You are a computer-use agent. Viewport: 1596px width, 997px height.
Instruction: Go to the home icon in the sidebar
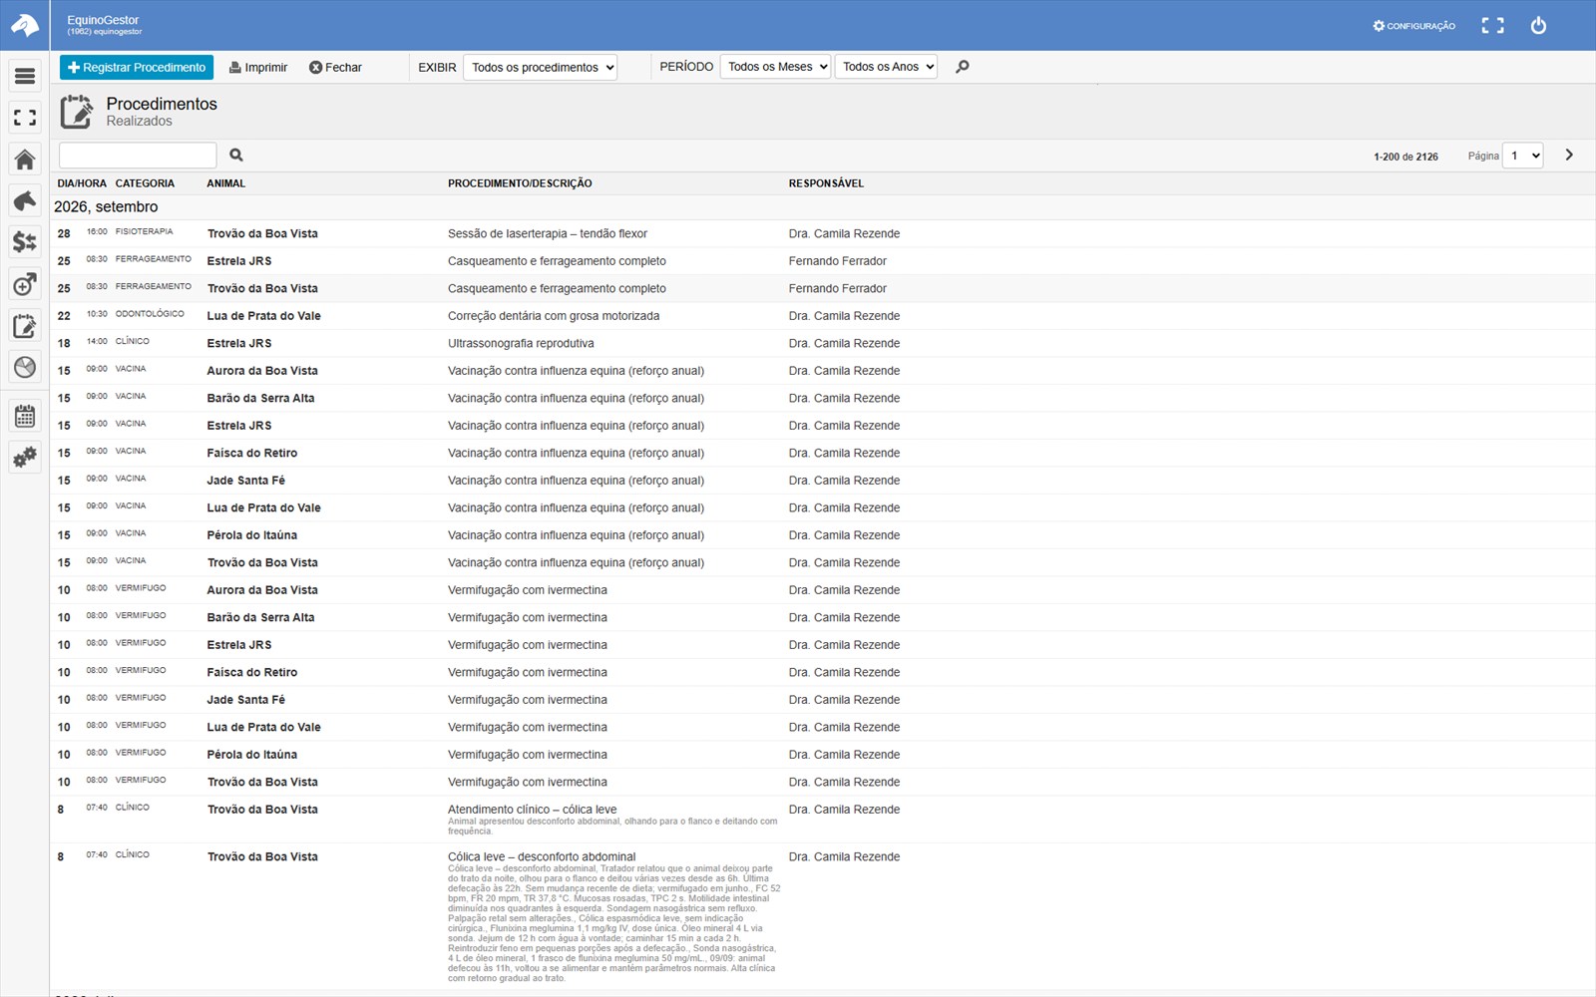25,160
